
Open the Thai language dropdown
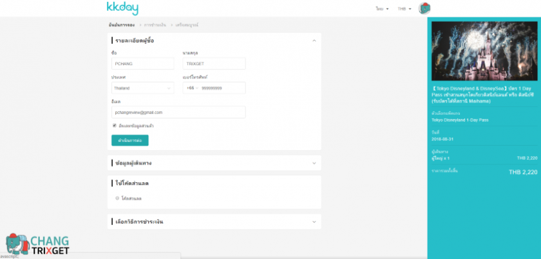[x=383, y=8]
